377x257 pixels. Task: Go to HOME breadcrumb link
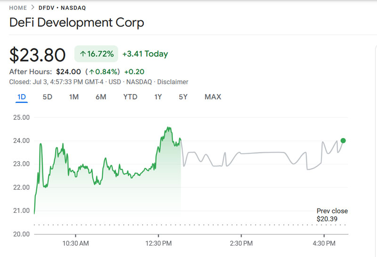18,8
